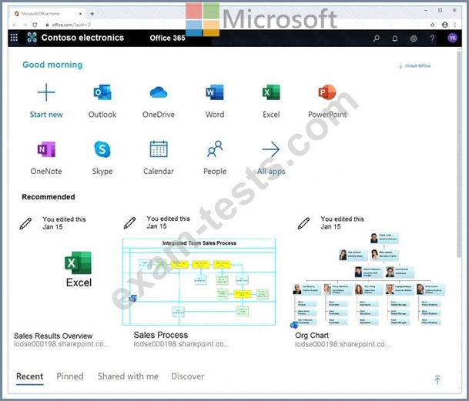469x401 pixels.
Task: Click the Office 365 header link
Action: 168,38
